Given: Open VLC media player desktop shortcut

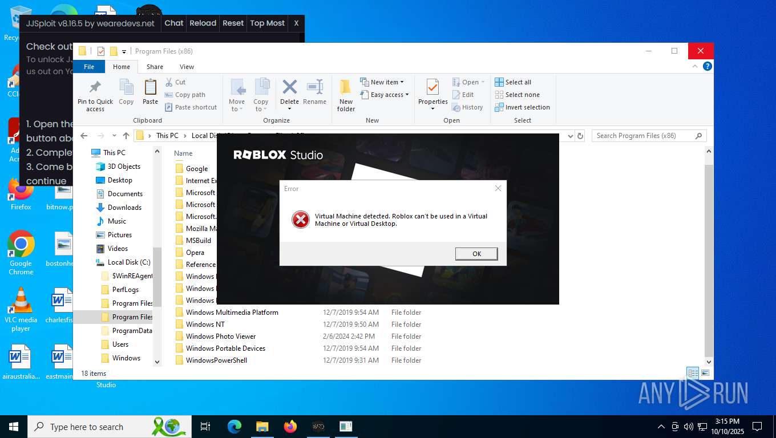Looking at the screenshot, I should click(21, 309).
